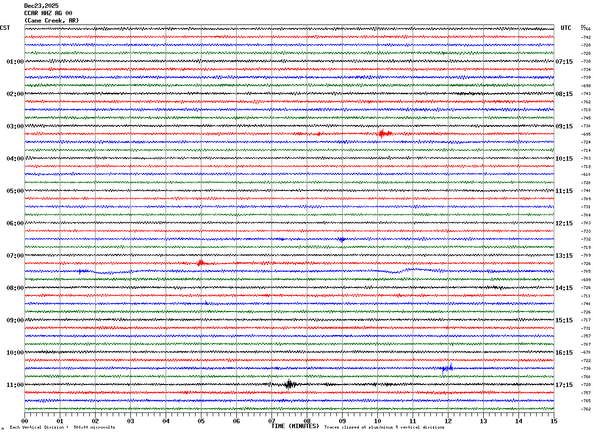Click the seismic burst on the 11:00 black trace
Screen dimensions: 593x434
point(289,385)
